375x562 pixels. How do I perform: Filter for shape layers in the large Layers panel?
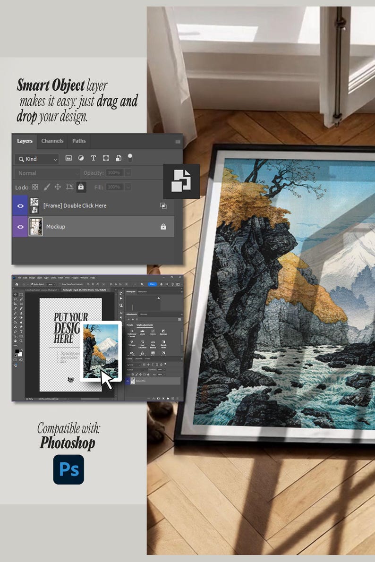coord(106,158)
